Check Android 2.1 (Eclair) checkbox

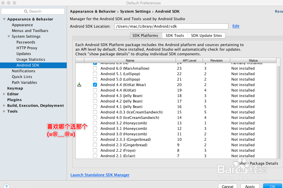point(95,156)
